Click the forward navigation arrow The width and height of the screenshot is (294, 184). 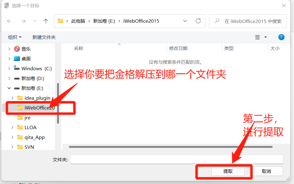click(23, 21)
